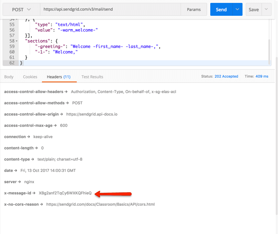Select the closing brace on line 62
The image size is (278, 234).
(21, 63)
